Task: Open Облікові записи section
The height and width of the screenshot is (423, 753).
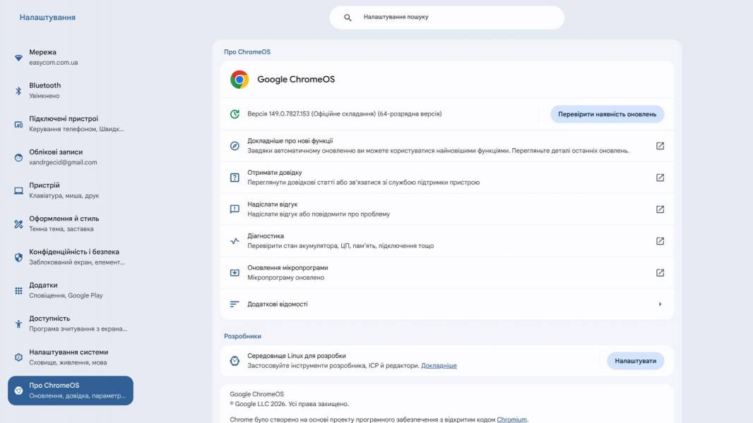Action: click(71, 157)
